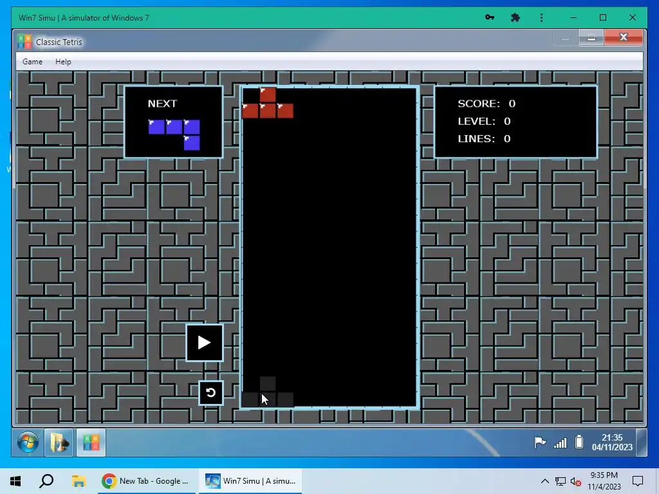Screen dimensions: 659x494
Task: Minimize the Classic Tetris window
Action: [x=566, y=39]
